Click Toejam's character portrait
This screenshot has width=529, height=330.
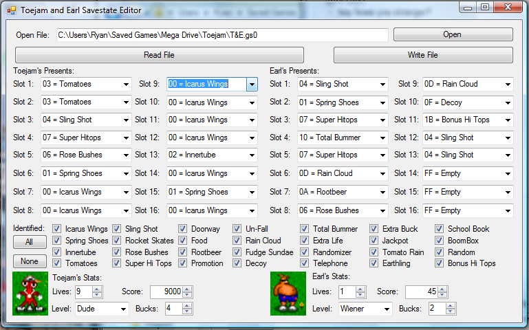point(30,294)
